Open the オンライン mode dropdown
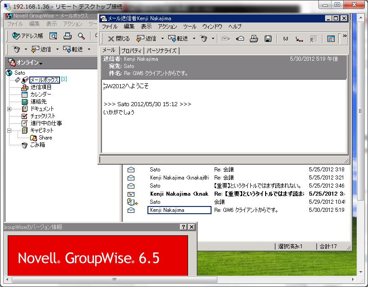 [25, 63]
